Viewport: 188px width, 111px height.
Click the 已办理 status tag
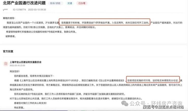click(x=82, y=3)
